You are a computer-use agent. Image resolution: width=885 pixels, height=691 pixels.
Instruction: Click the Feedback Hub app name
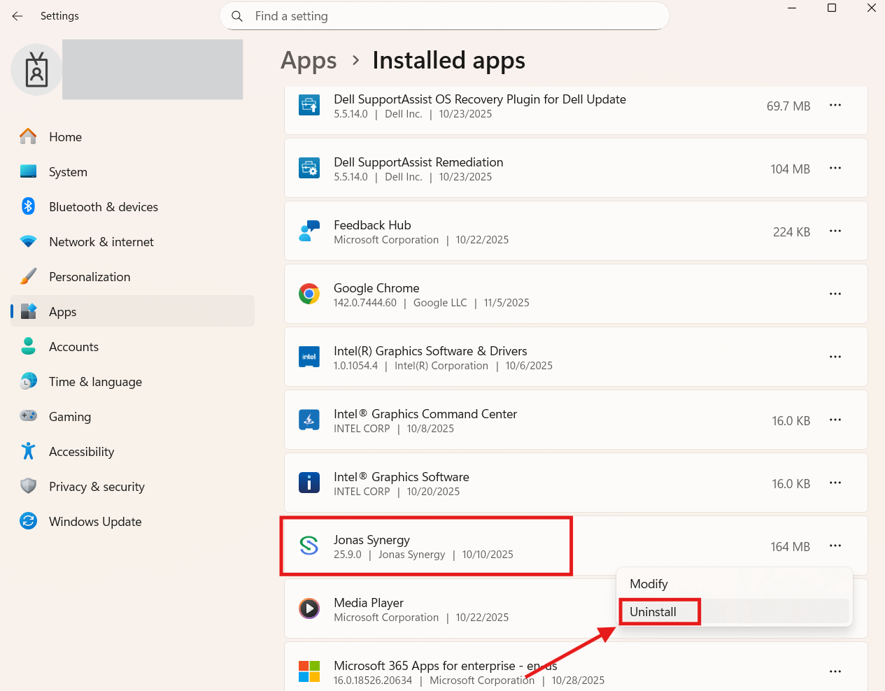[372, 225]
